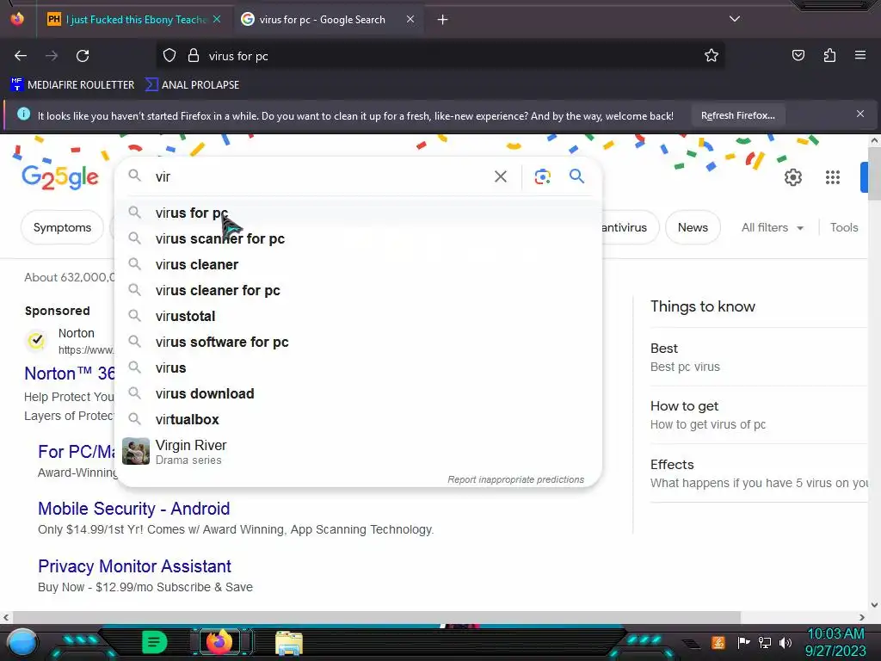Screen dimensions: 881x661
Task: Click the network tray icon
Action: (765, 642)
